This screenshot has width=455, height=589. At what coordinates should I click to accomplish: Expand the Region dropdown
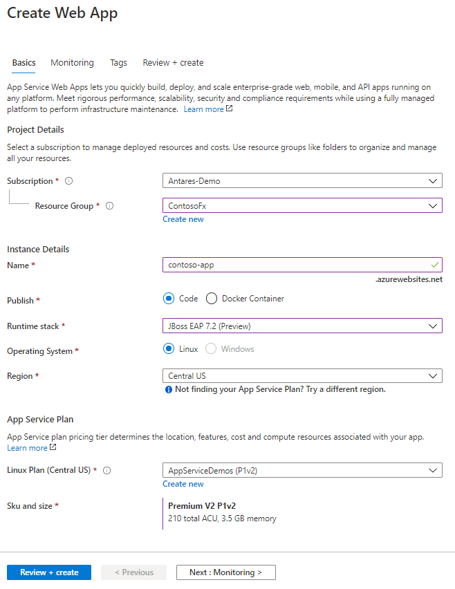coord(301,376)
